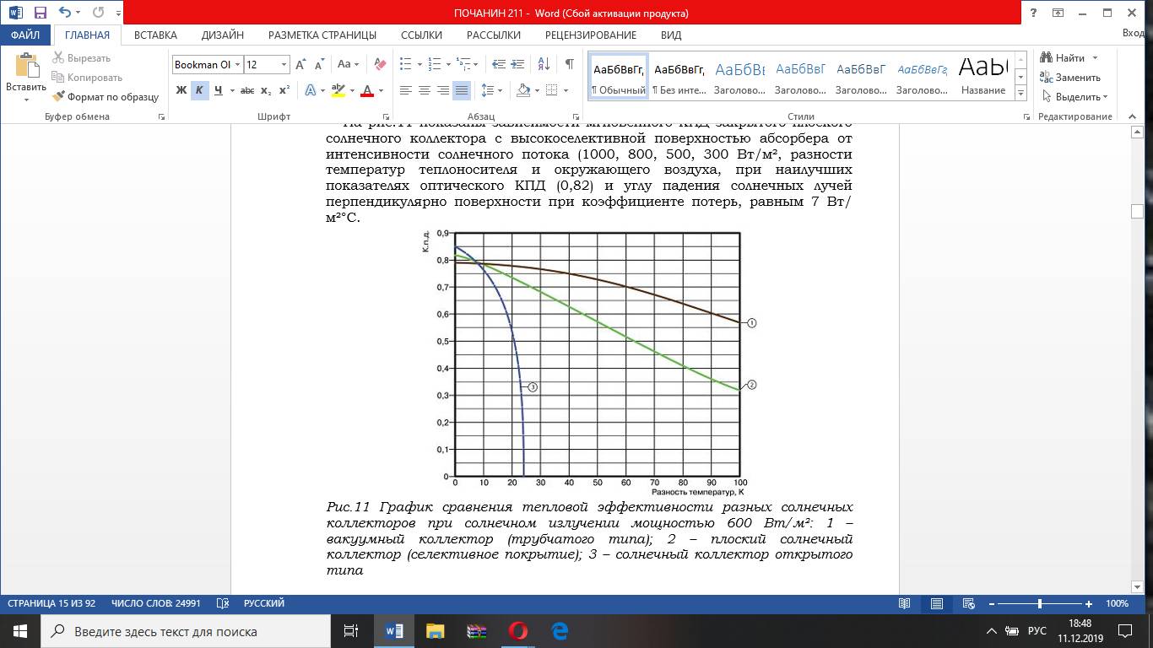
Task: Switch to the ДИЗАЙН (Design) tab
Action: 223,35
